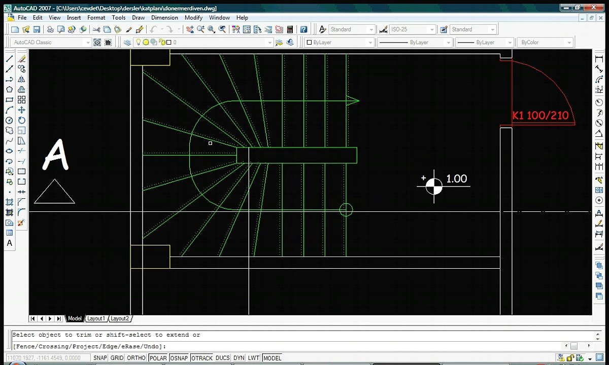
Task: Open the ByColor plot style dropdown
Action: click(569, 43)
